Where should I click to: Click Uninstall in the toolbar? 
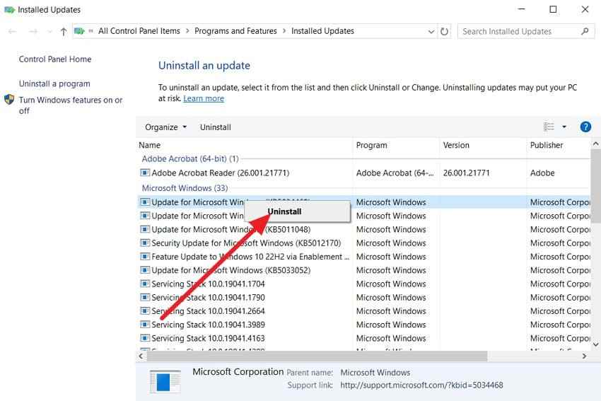tap(216, 127)
